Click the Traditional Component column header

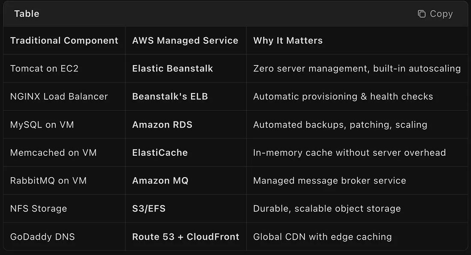[x=64, y=41]
